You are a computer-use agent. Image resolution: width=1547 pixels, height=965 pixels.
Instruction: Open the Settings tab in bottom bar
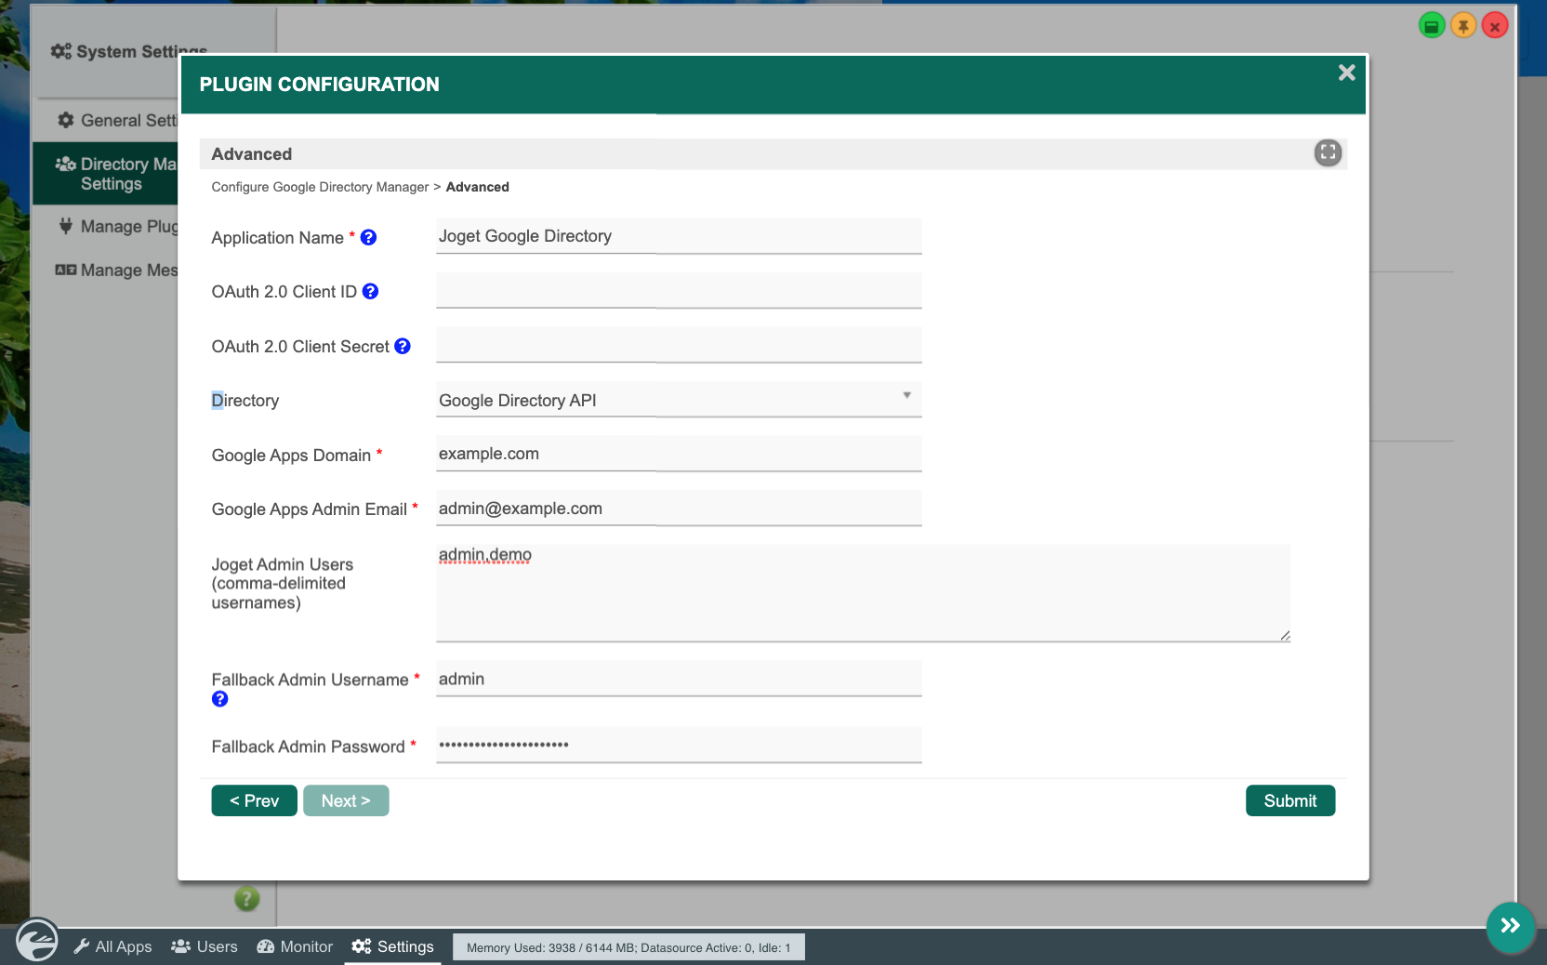click(x=392, y=946)
